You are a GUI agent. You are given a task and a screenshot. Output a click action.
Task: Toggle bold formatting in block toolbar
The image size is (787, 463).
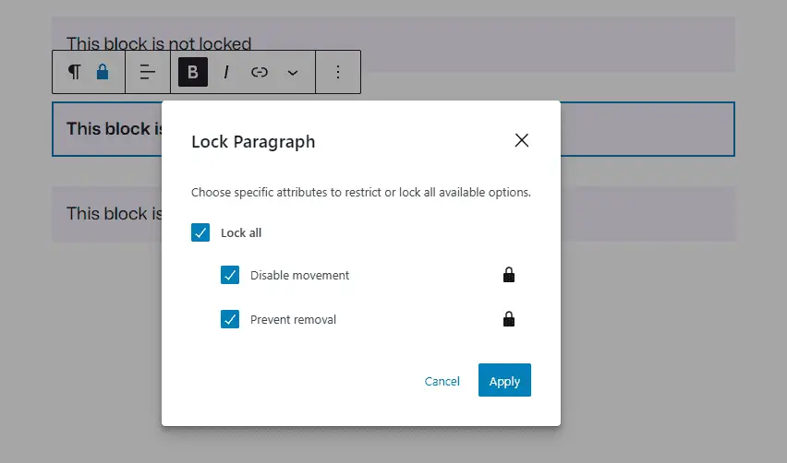[192, 72]
